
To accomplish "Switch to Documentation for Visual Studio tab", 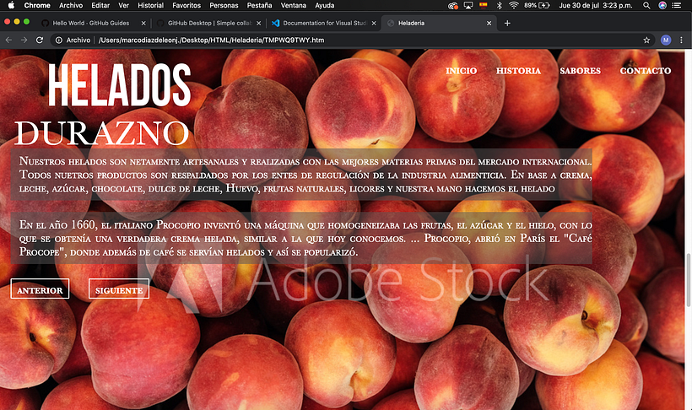I will coord(324,23).
